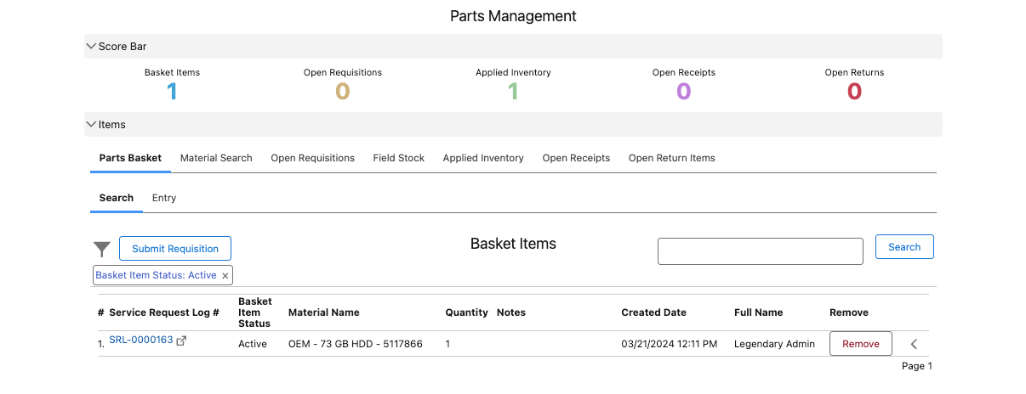Click the Basket Item Status column header
The width and height of the screenshot is (1026, 394).
tap(255, 312)
